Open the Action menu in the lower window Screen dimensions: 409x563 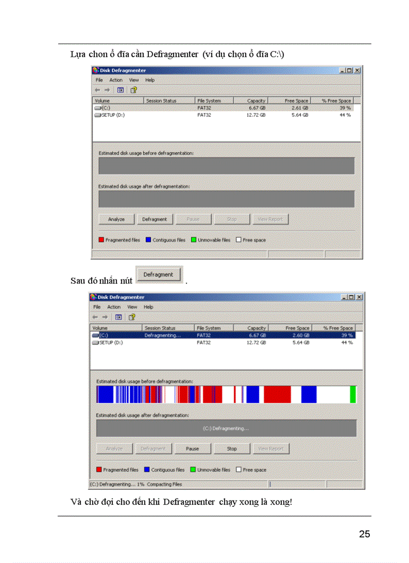coord(114,307)
